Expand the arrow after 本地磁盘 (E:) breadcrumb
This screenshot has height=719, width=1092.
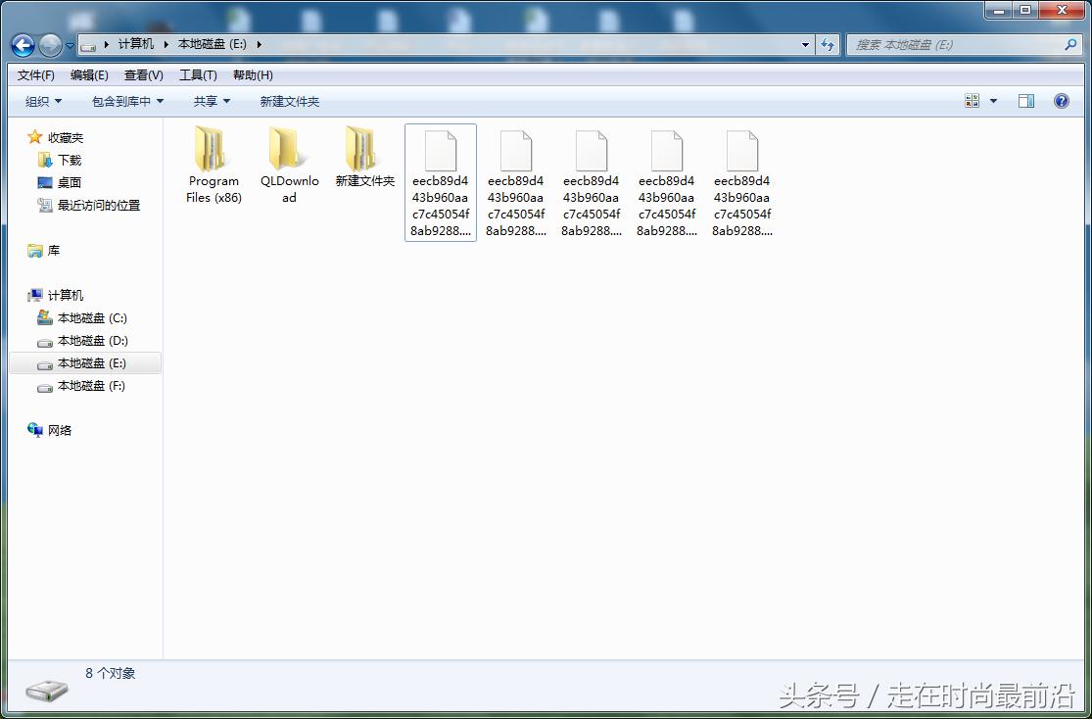coord(260,44)
